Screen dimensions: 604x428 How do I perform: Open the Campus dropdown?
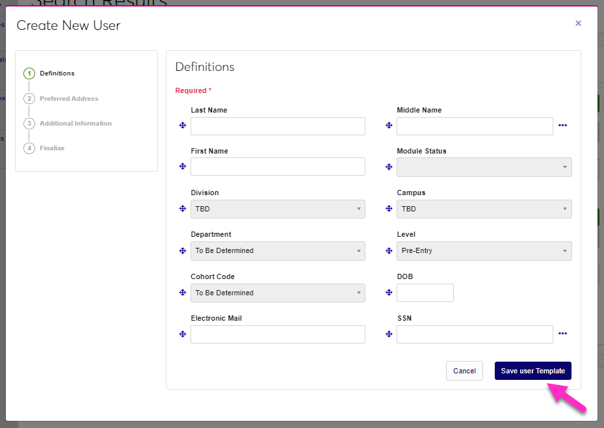pos(484,209)
